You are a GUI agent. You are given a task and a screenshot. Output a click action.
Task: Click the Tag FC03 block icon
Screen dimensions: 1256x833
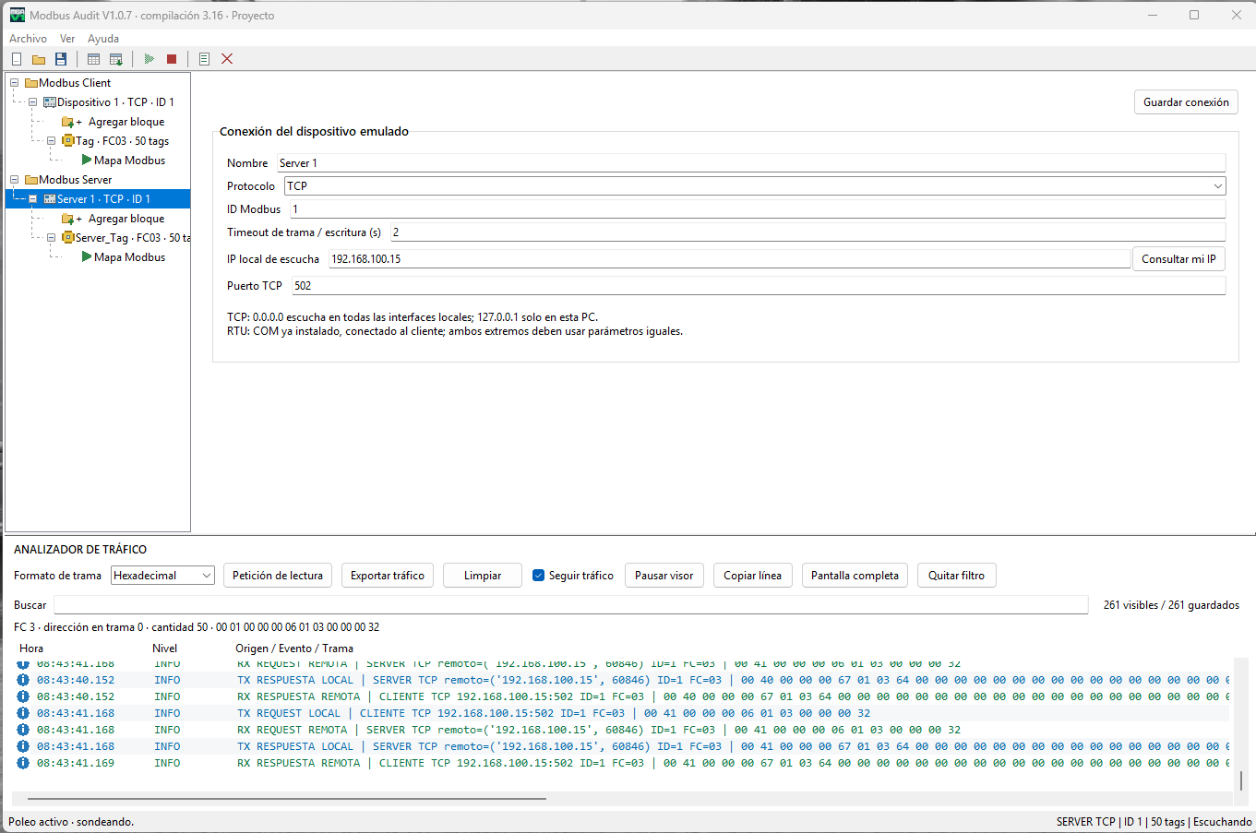coord(68,141)
